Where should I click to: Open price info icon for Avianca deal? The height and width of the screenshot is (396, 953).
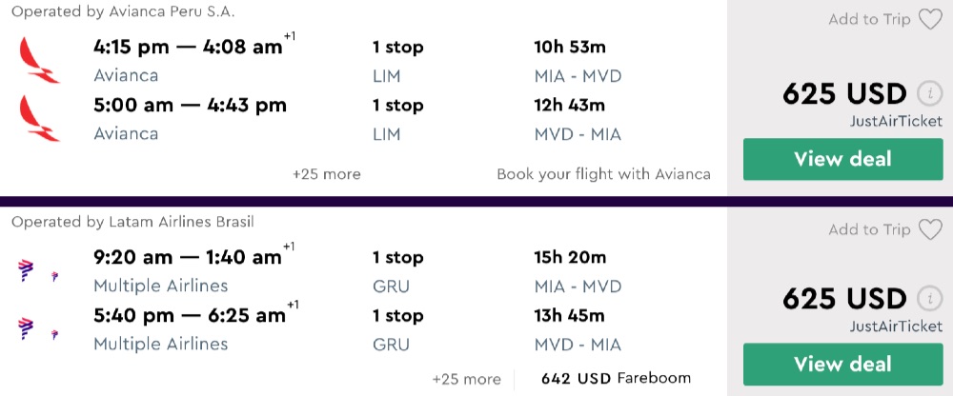click(928, 94)
